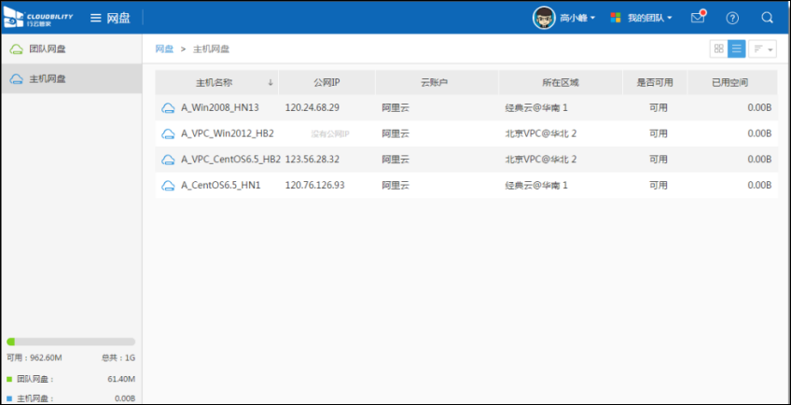Image resolution: width=791 pixels, height=405 pixels.
Task: Click IP address 120.76.126.93
Action: 314,185
